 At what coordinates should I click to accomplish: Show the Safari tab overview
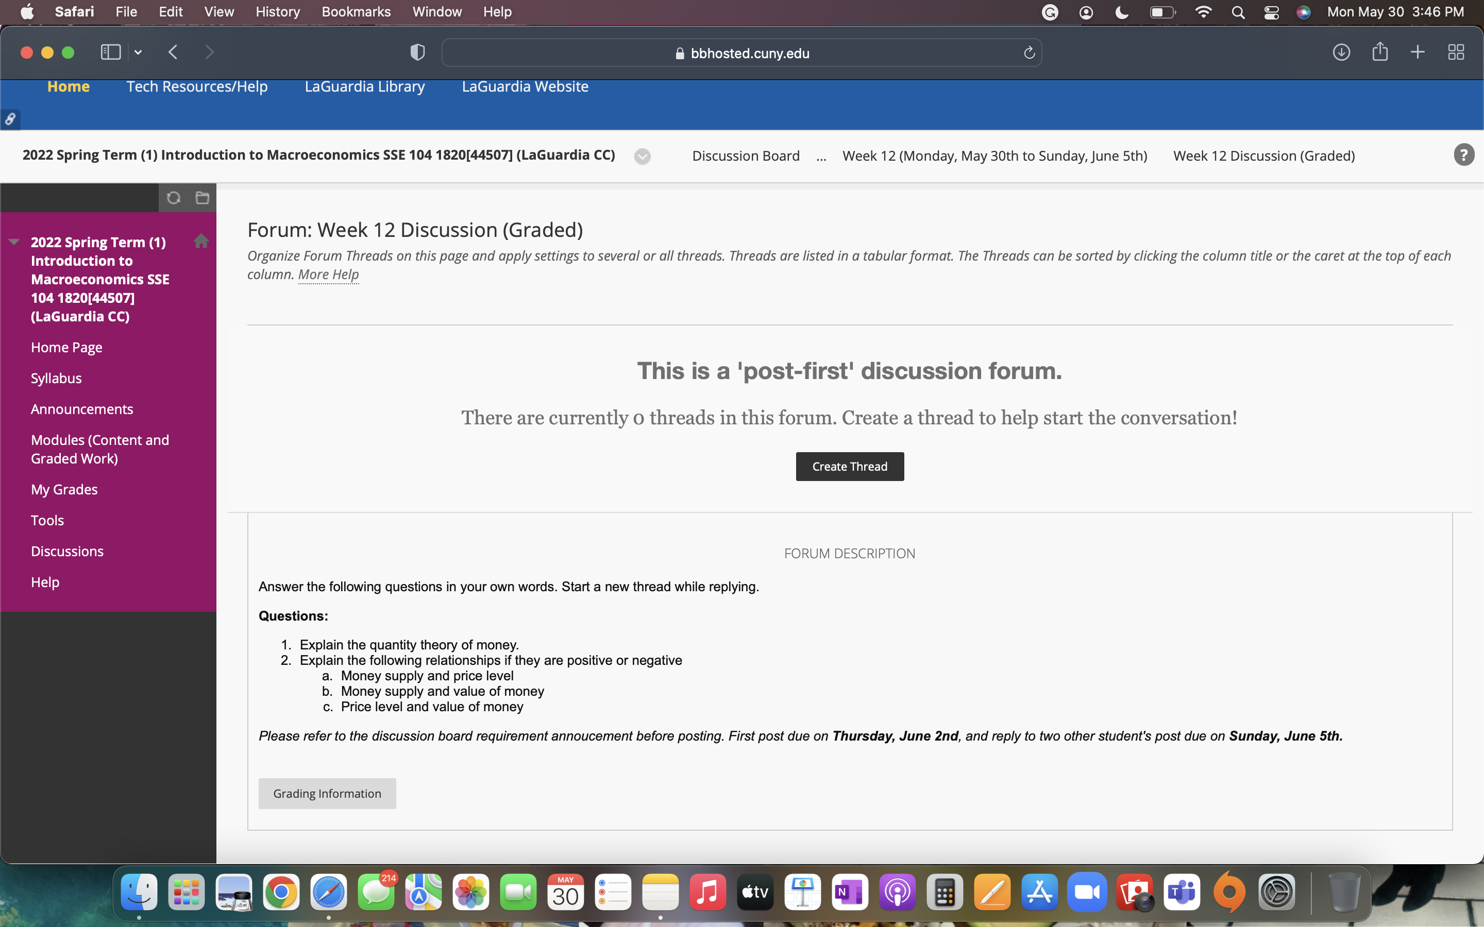click(1456, 52)
